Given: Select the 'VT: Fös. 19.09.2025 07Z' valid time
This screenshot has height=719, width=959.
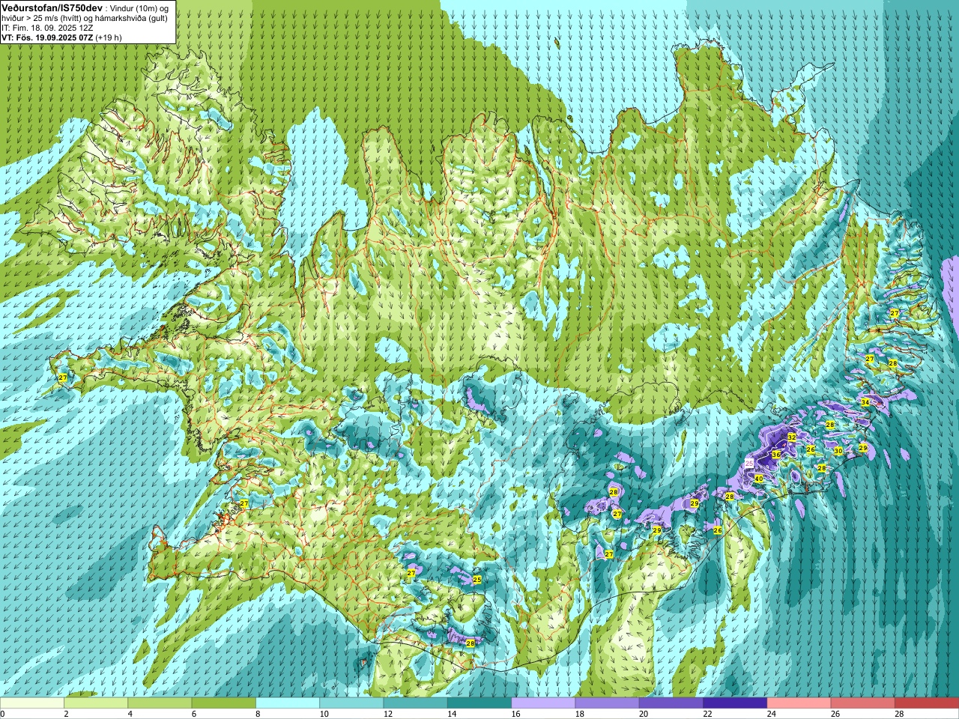Looking at the screenshot, I should tap(47, 37).
